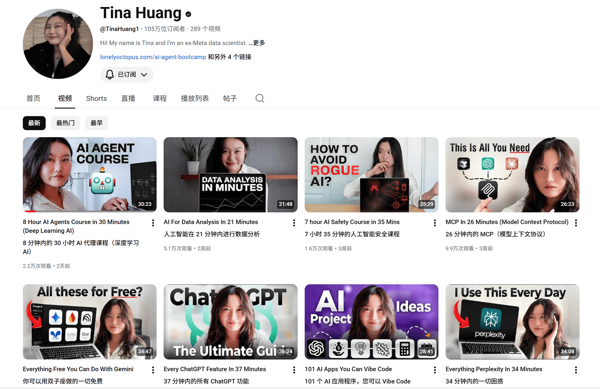This screenshot has width=600, height=389.
Task: Click the channel search magnifier icon
Action: [x=260, y=98]
